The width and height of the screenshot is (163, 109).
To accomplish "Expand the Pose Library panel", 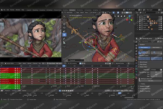I will point(143,65).
